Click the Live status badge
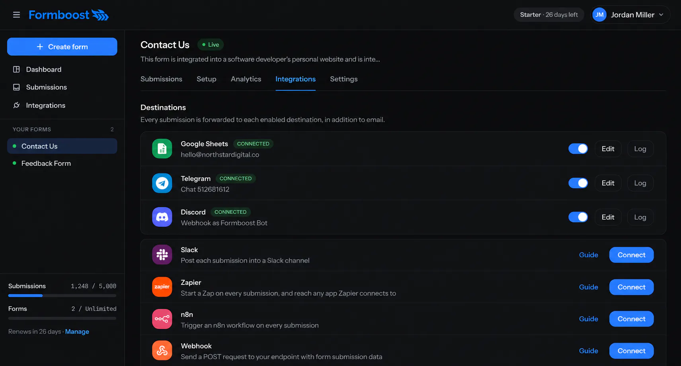681x366 pixels. (x=211, y=45)
